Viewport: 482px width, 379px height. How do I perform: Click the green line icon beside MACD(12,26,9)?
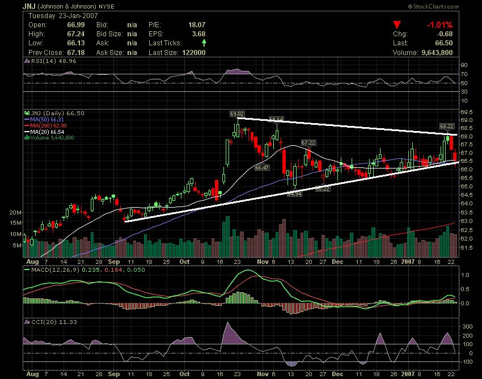coord(27,270)
